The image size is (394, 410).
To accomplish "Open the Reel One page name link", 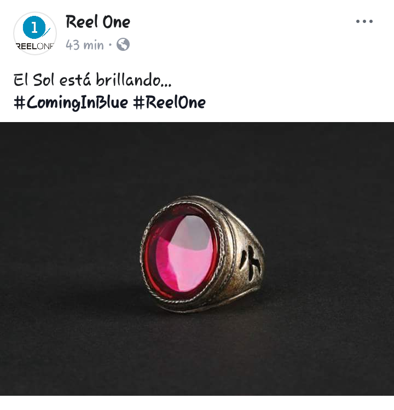I will point(98,22).
